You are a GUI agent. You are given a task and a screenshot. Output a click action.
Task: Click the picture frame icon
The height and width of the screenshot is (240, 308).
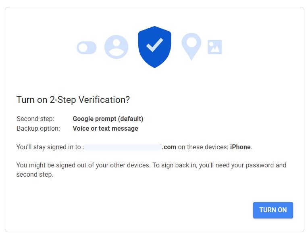[214, 47]
